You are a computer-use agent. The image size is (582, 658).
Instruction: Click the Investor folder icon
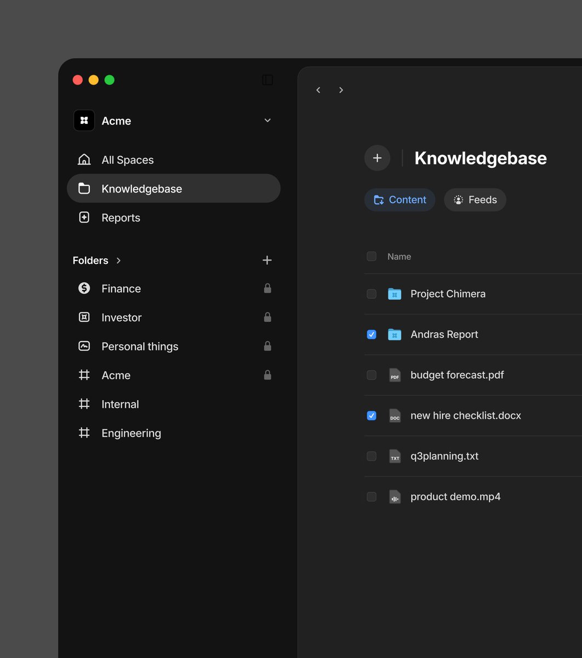point(84,317)
